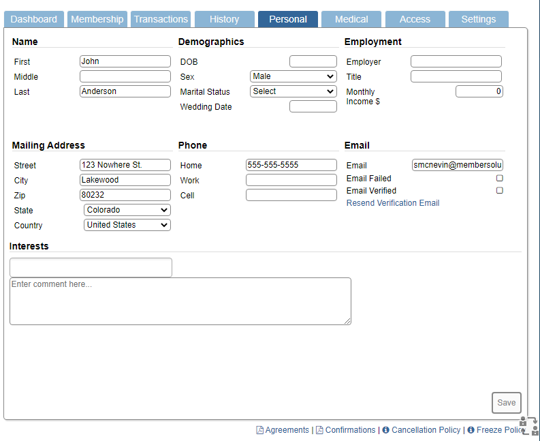Open the Medical tab

click(x=351, y=19)
